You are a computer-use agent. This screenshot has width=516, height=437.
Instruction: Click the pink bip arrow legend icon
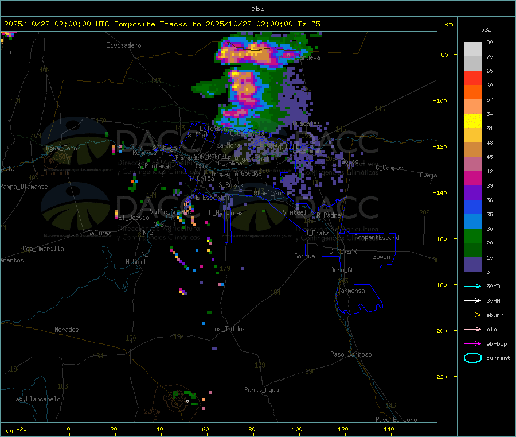pos(472,329)
